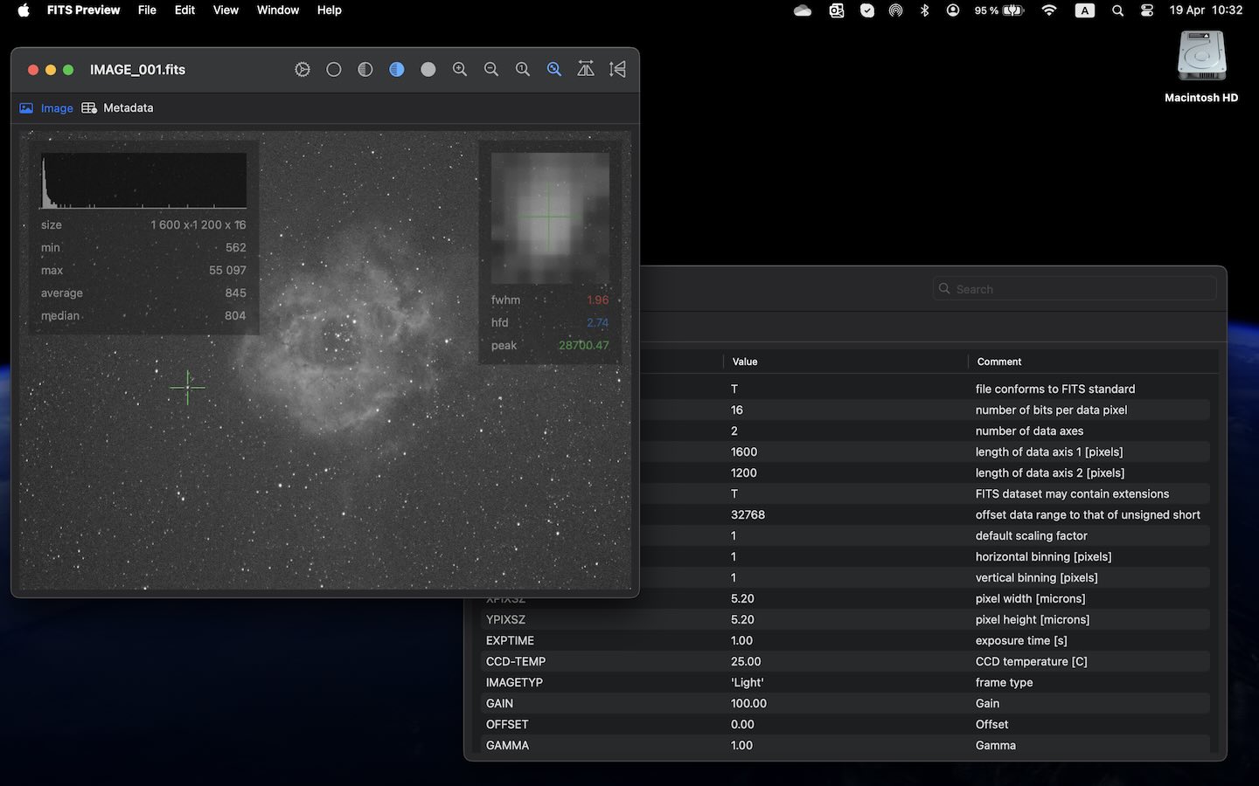Screen dimensions: 1259x786
Task: Open the Outlook menu bar icon
Action: 836,10
